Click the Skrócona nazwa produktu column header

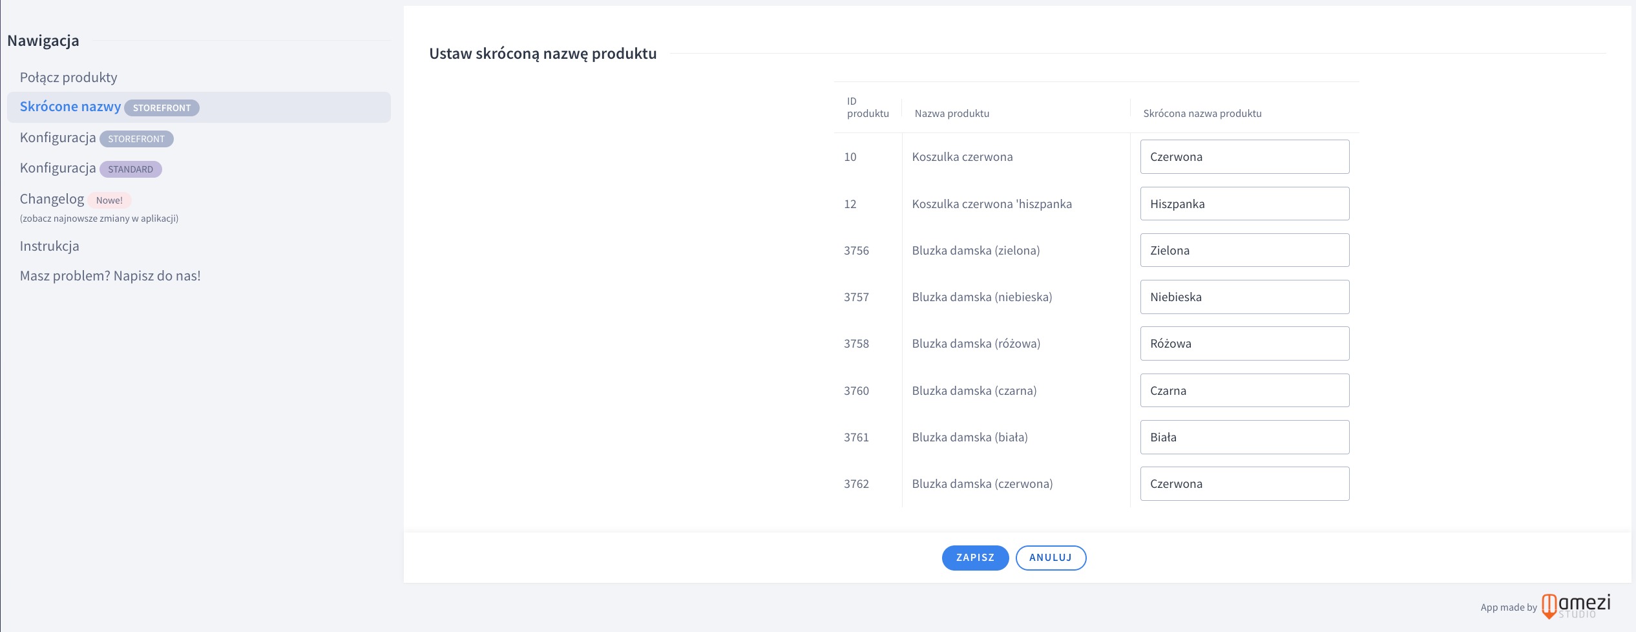[x=1202, y=114]
